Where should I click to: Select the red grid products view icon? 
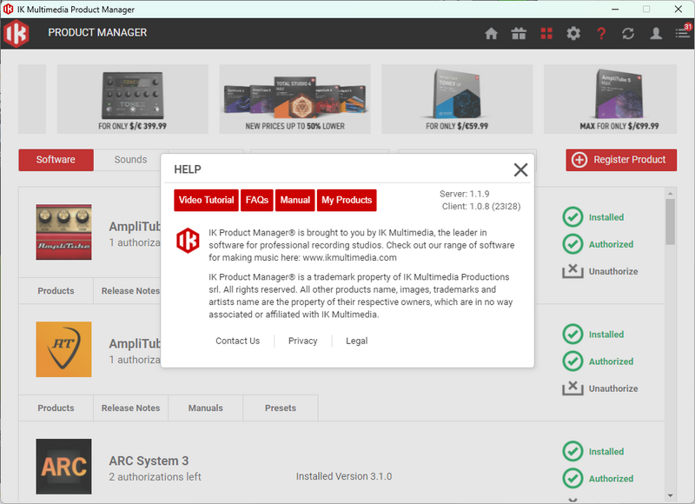click(546, 33)
